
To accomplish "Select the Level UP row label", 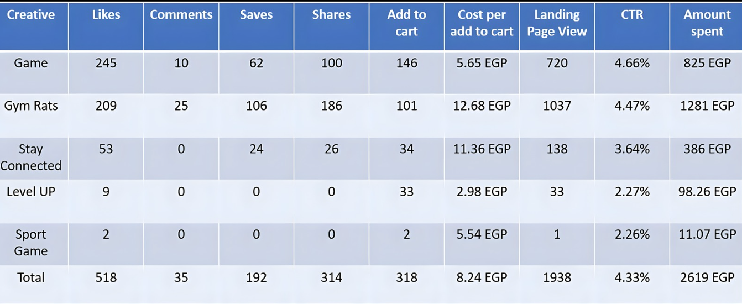I will tap(31, 192).
